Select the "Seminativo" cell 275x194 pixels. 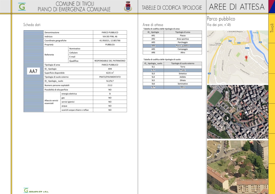tap(183, 84)
